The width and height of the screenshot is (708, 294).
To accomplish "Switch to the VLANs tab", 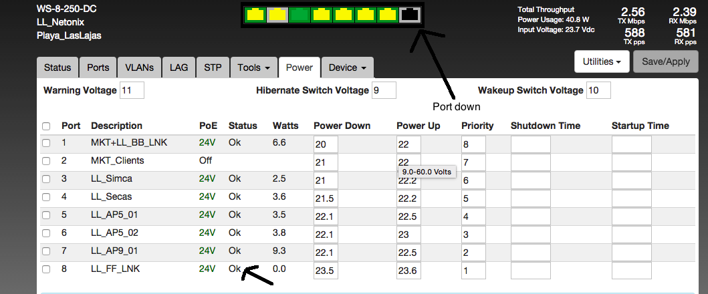I will [139, 67].
